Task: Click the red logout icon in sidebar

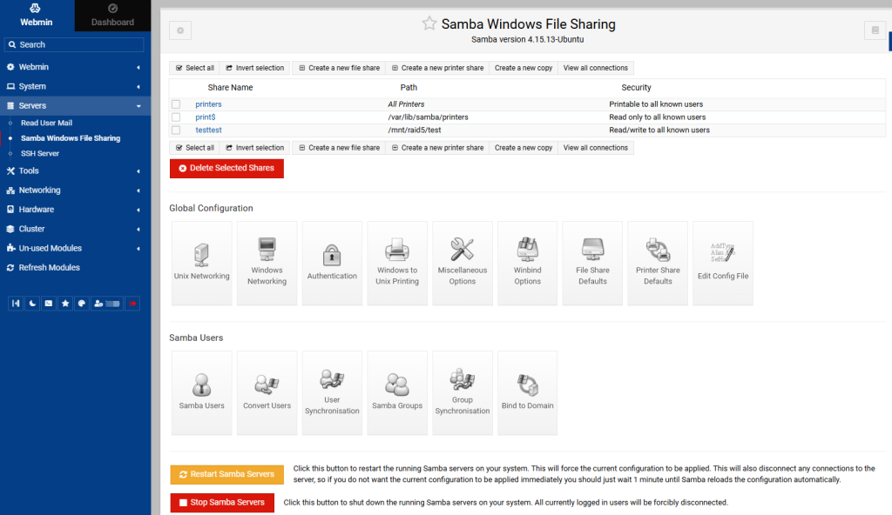Action: point(132,304)
